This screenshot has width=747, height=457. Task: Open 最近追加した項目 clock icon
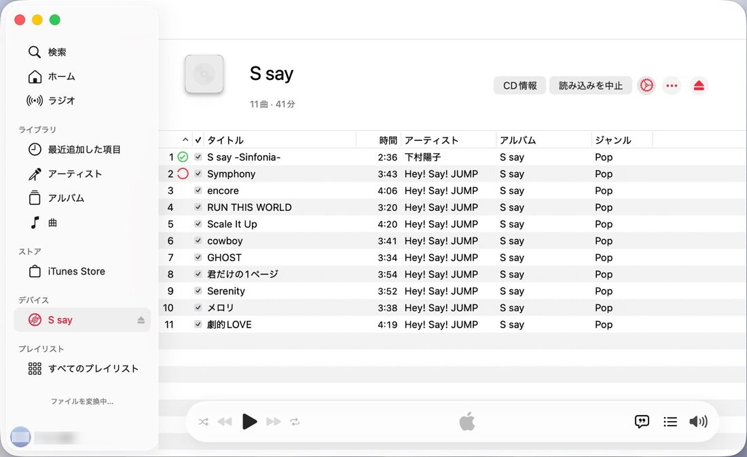pyautogui.click(x=35, y=149)
